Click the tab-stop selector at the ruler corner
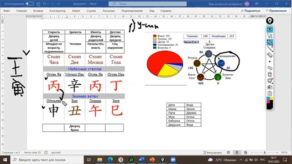The height and width of the screenshot is (164, 292). 2,17
